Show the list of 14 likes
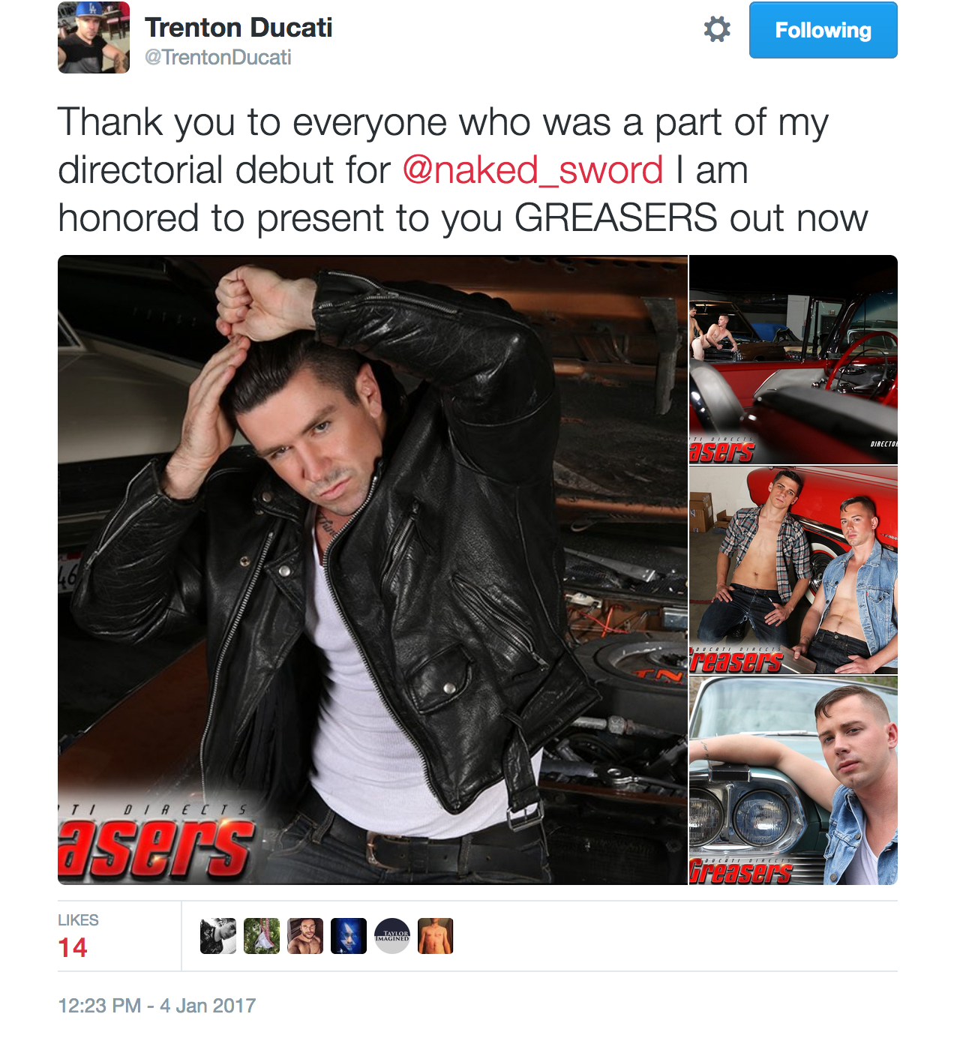 pyautogui.click(x=73, y=948)
